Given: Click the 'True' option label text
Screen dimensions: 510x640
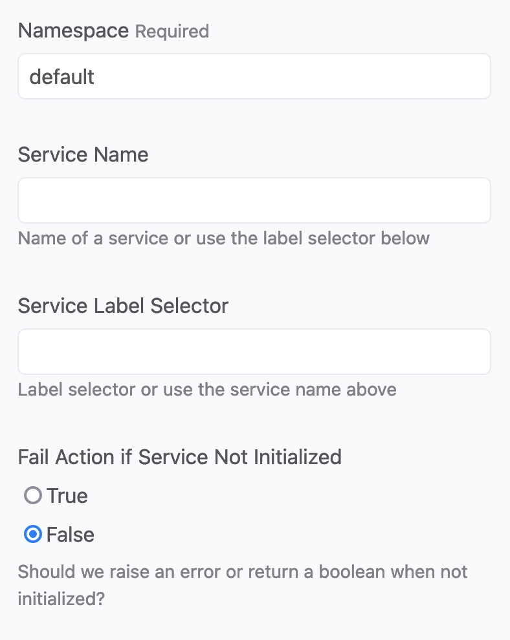Looking at the screenshot, I should pos(67,496).
